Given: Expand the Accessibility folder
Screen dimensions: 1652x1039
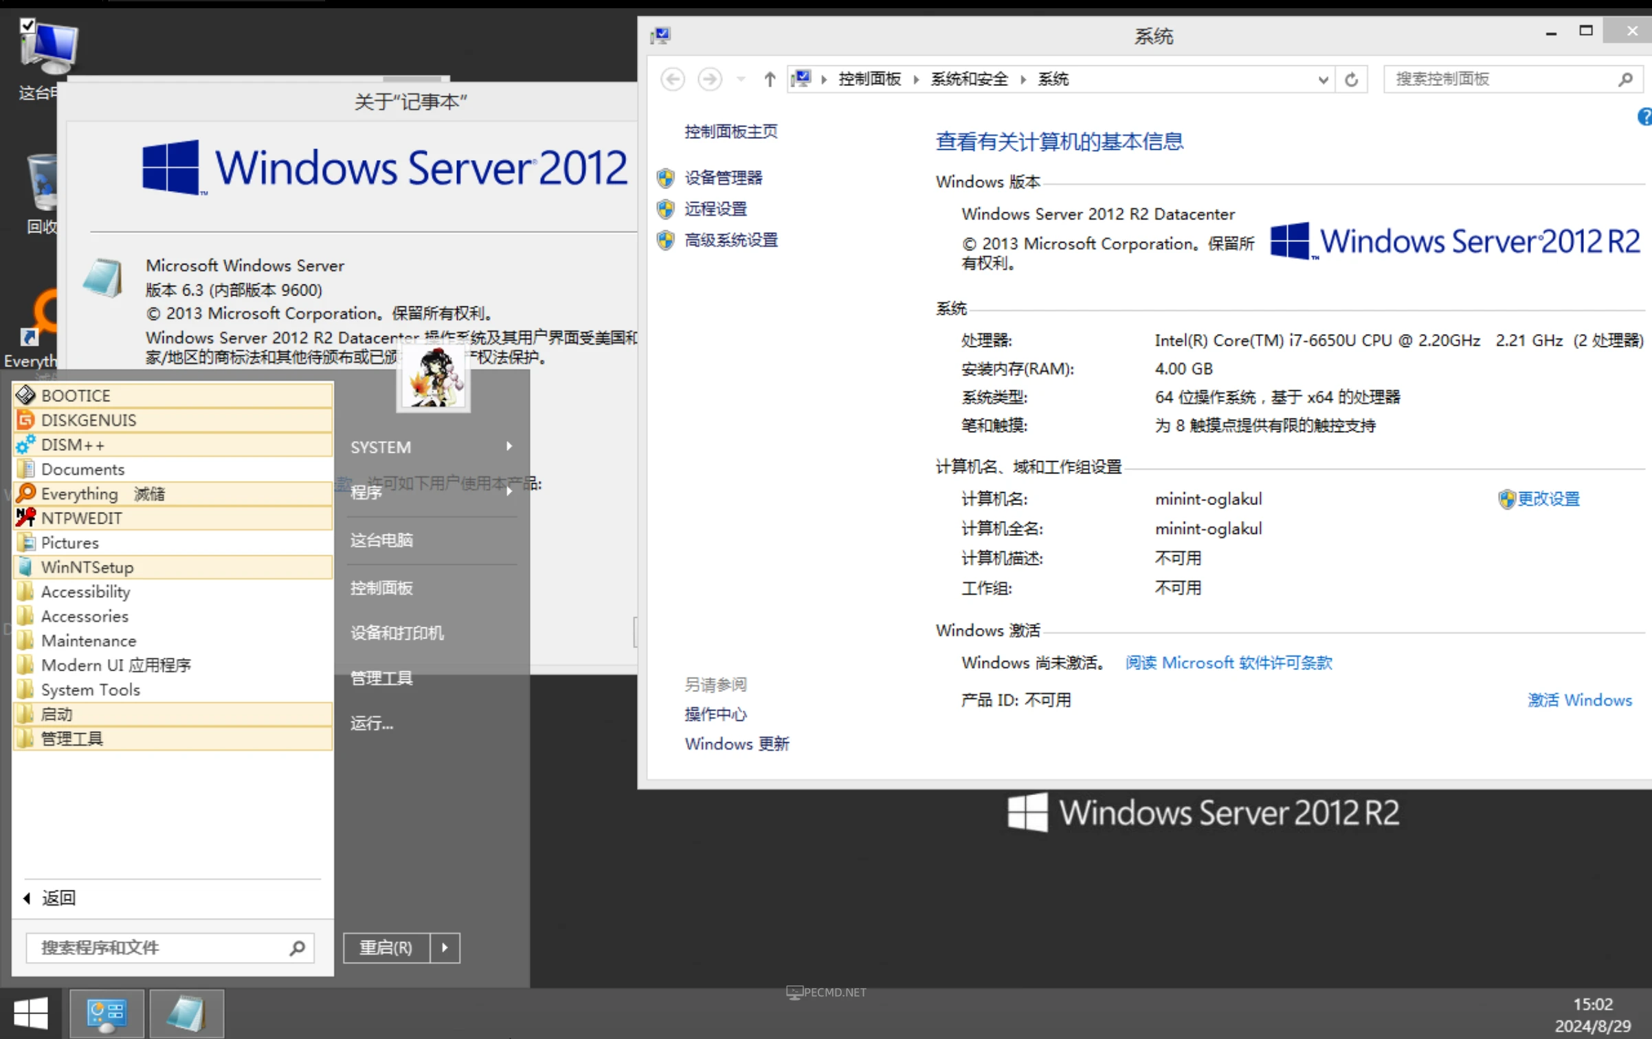Looking at the screenshot, I should click(172, 591).
